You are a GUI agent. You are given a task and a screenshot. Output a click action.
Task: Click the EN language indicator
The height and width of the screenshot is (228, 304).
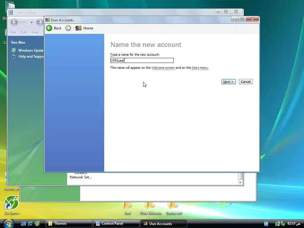point(266,224)
